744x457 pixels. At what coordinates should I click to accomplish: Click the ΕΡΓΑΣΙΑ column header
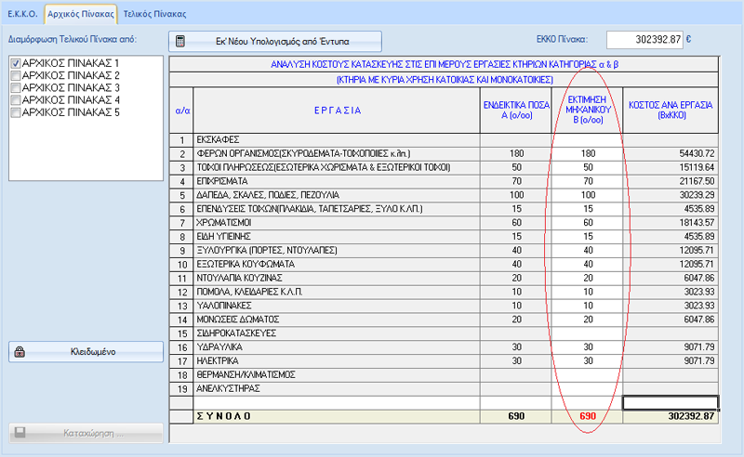point(337,110)
